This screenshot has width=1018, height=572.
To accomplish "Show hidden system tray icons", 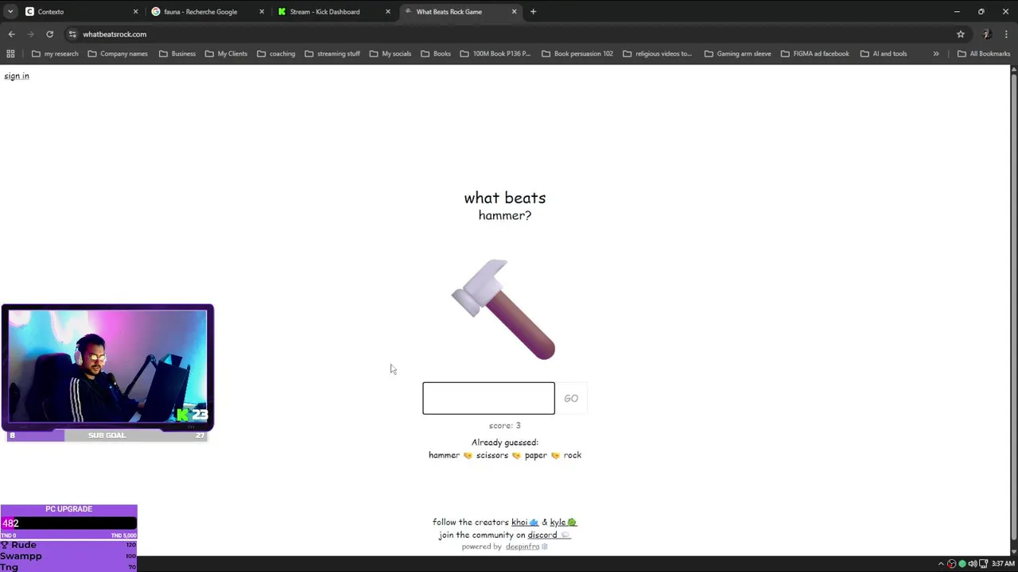I will pos(941,564).
